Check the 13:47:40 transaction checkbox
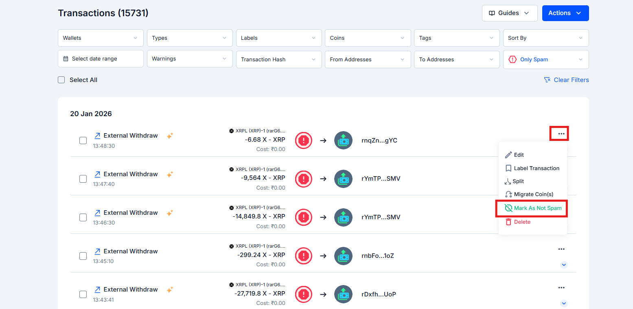This screenshot has height=309, width=633. point(83,179)
